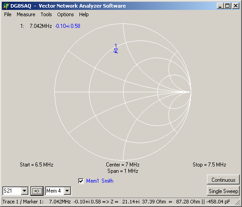Open the Measure menu
Viewport: 242px width, 207px height.
[x=26, y=14]
